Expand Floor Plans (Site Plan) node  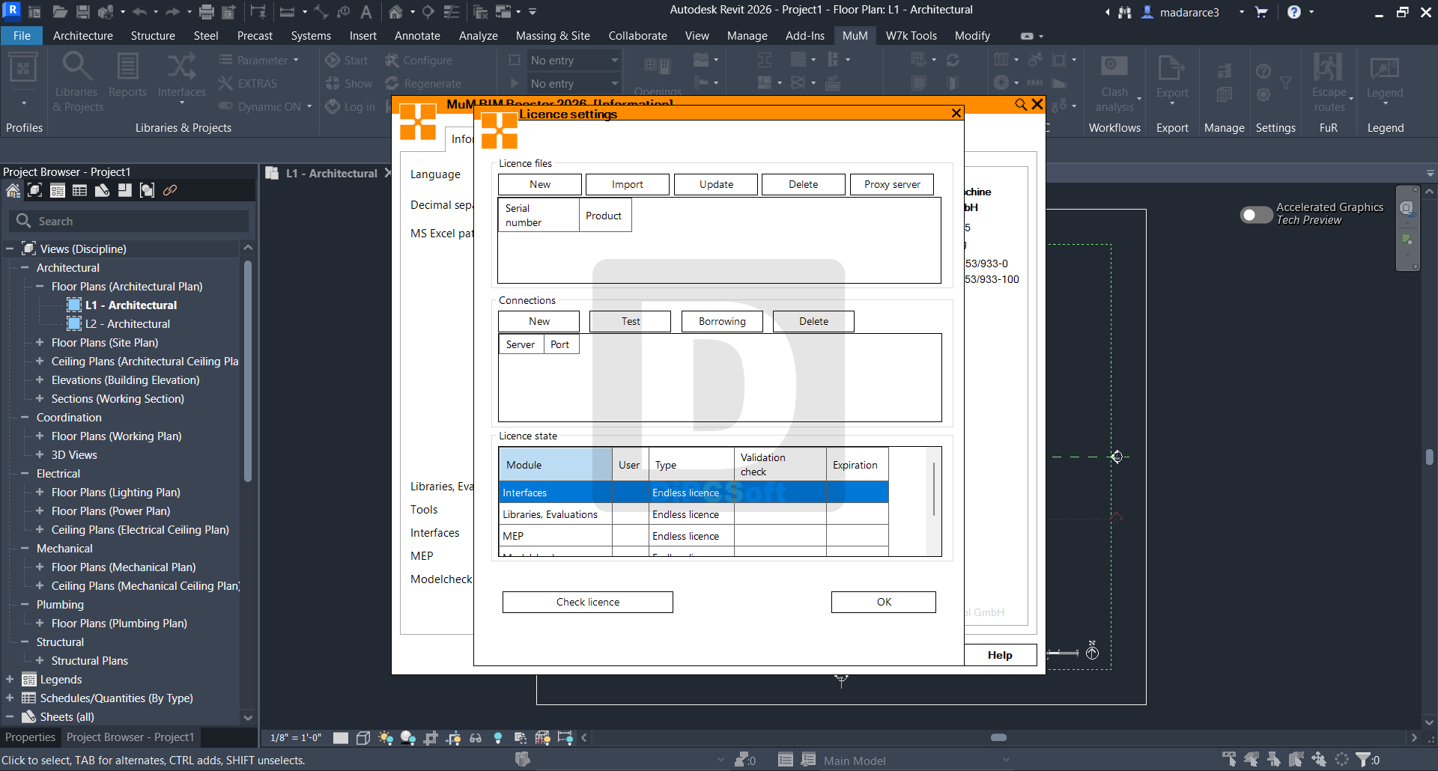tap(40, 342)
